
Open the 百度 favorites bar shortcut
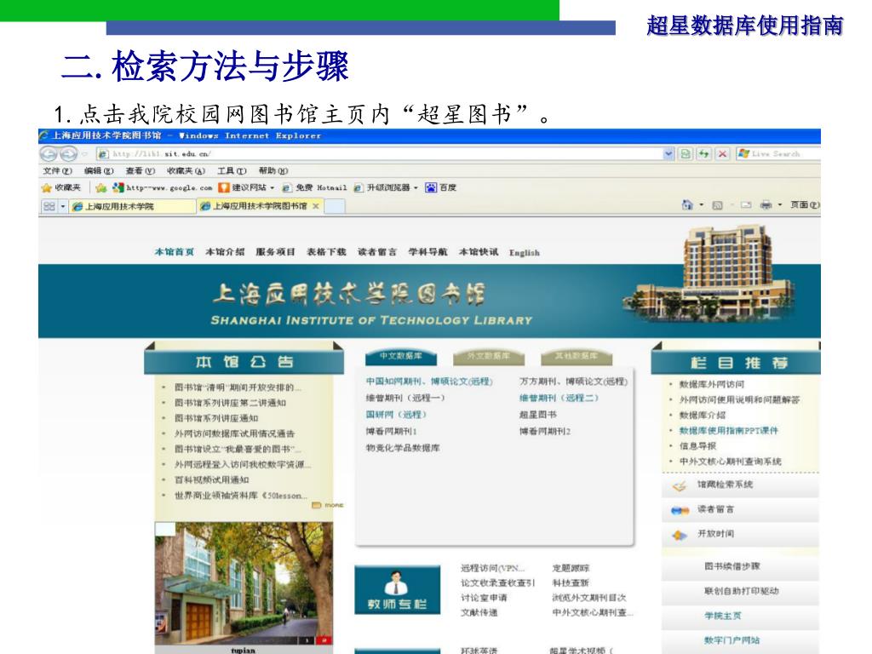[441, 187]
